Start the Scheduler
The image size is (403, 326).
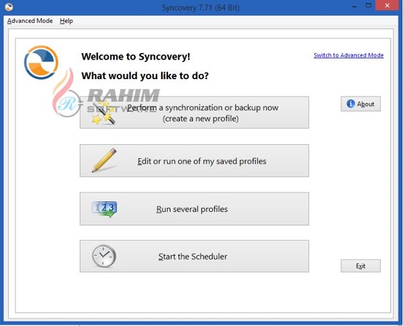click(194, 256)
